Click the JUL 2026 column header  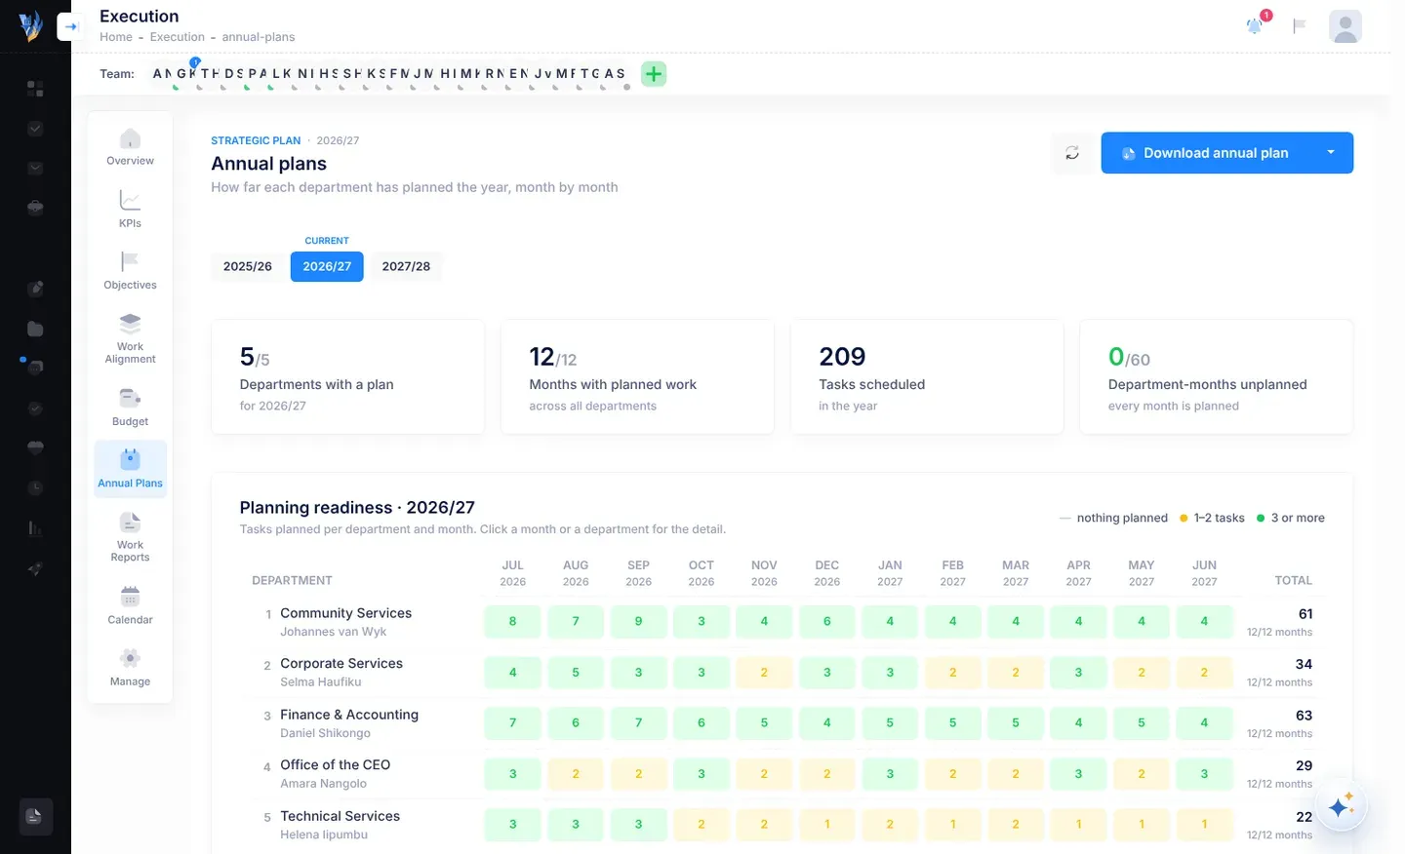point(513,573)
